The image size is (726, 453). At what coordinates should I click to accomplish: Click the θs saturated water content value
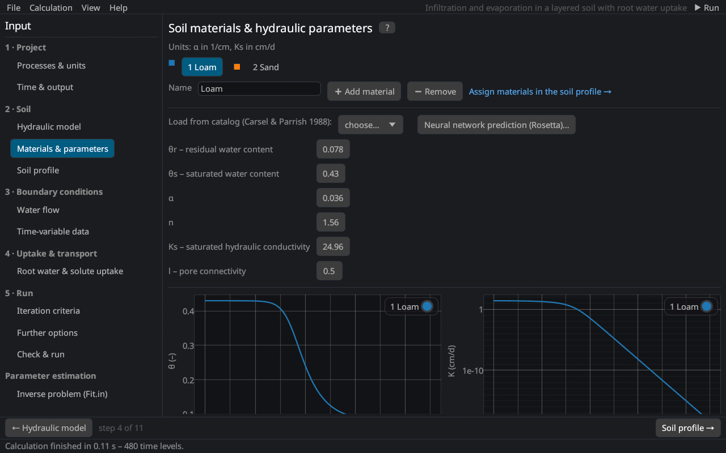coord(331,173)
